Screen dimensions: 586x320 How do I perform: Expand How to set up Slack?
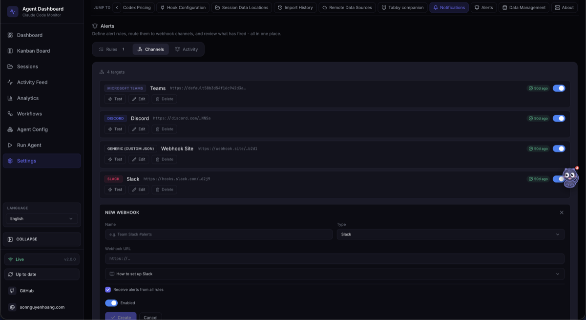click(x=335, y=274)
